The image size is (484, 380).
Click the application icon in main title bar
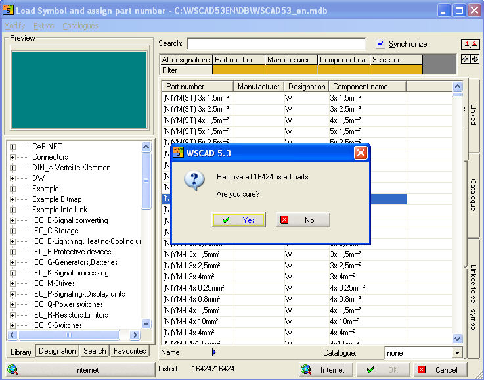[x=9, y=11]
